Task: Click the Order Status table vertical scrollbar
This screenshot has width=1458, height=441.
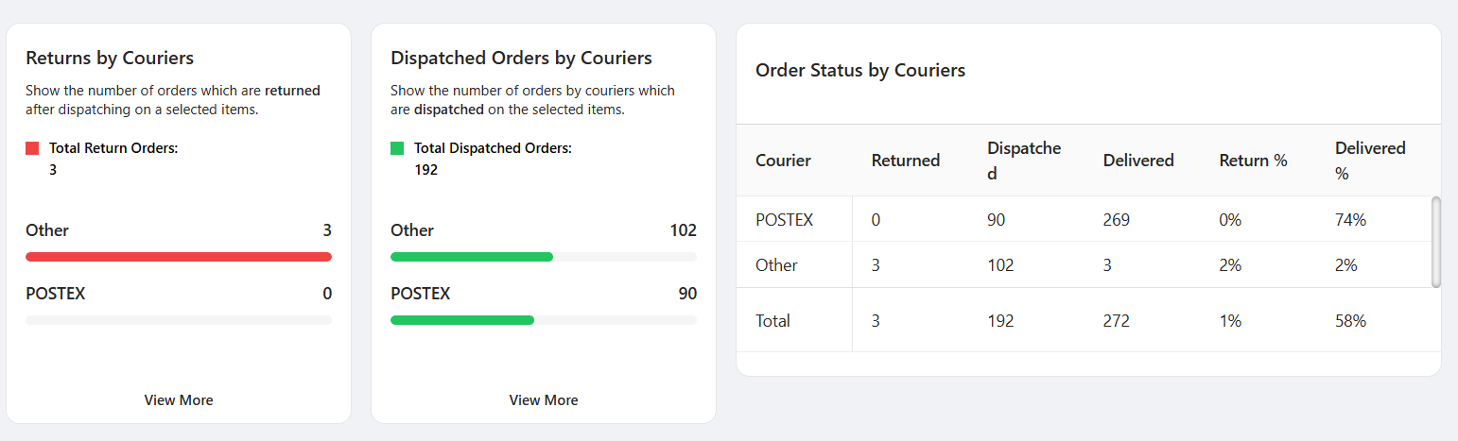Action: [1436, 241]
